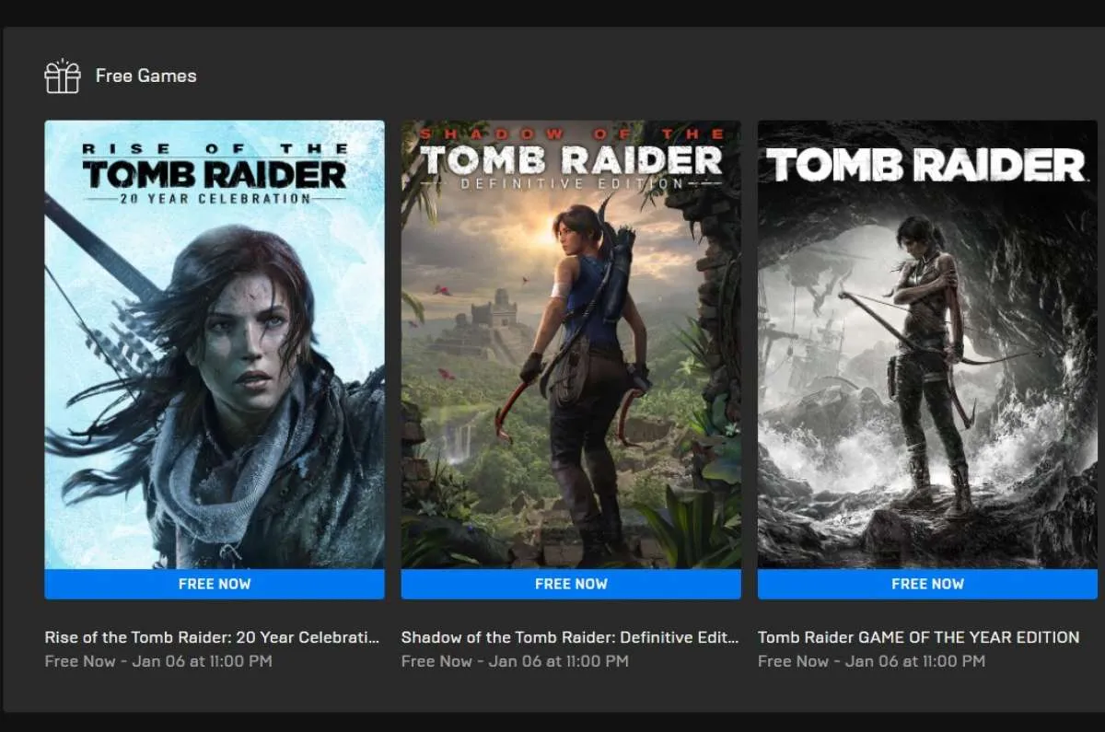The height and width of the screenshot is (732, 1105).
Task: Click the white Tomb Raider logo on third cover
Action: coord(927,166)
